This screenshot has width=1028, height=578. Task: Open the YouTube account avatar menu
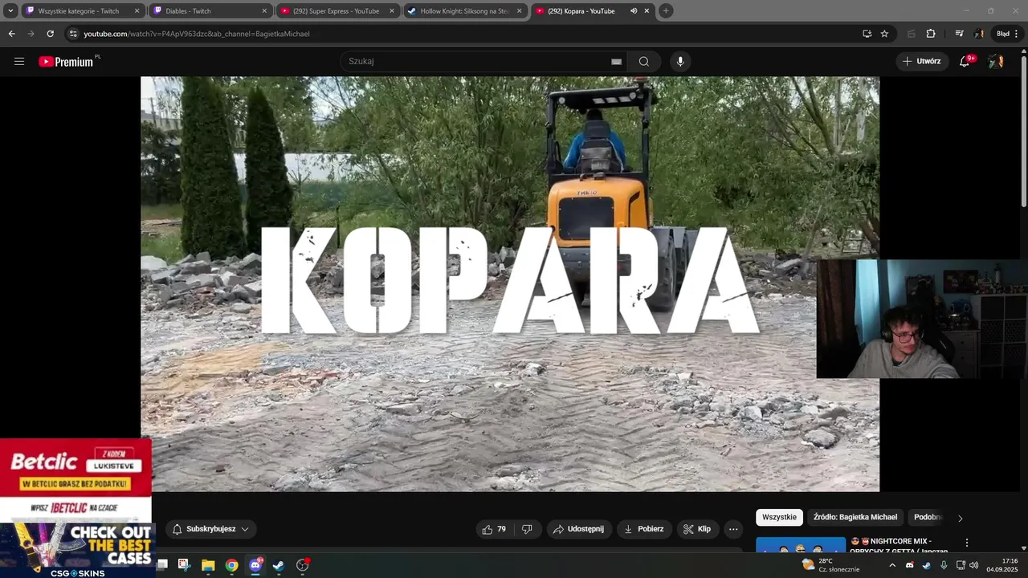[x=996, y=61]
